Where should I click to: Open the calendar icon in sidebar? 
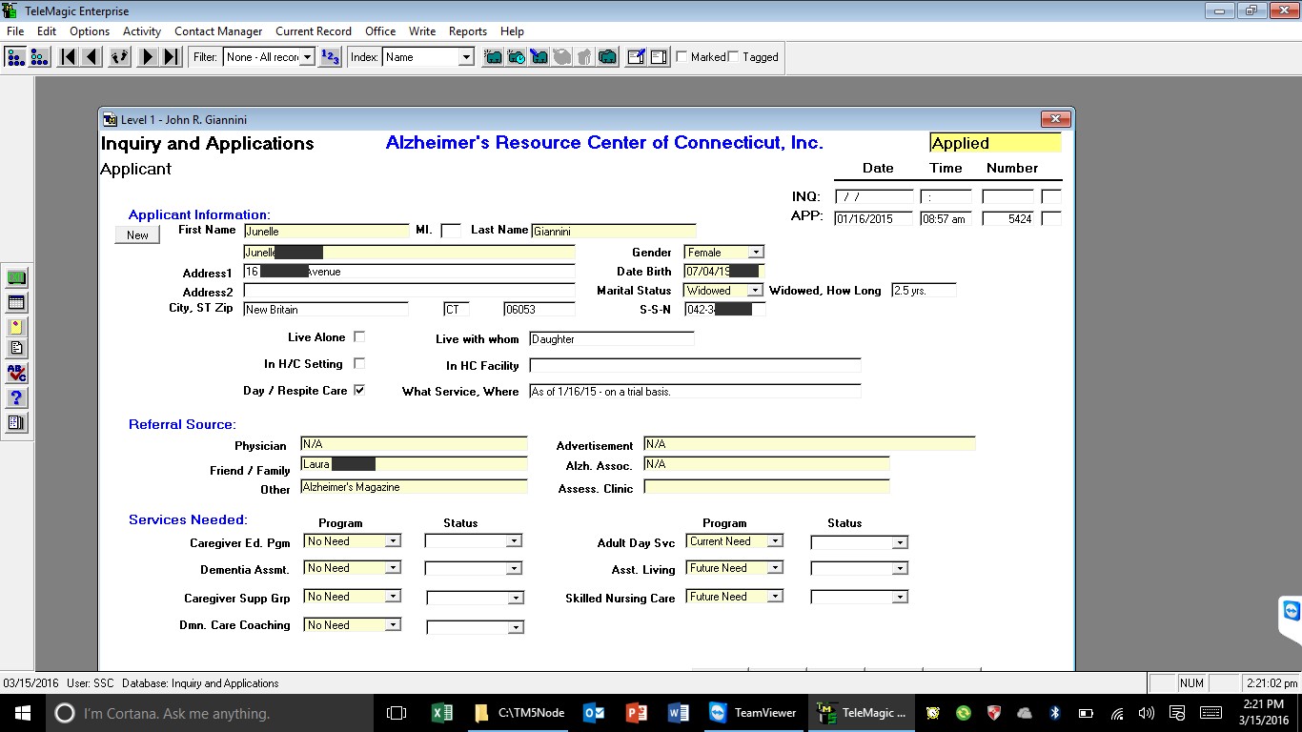click(16, 302)
